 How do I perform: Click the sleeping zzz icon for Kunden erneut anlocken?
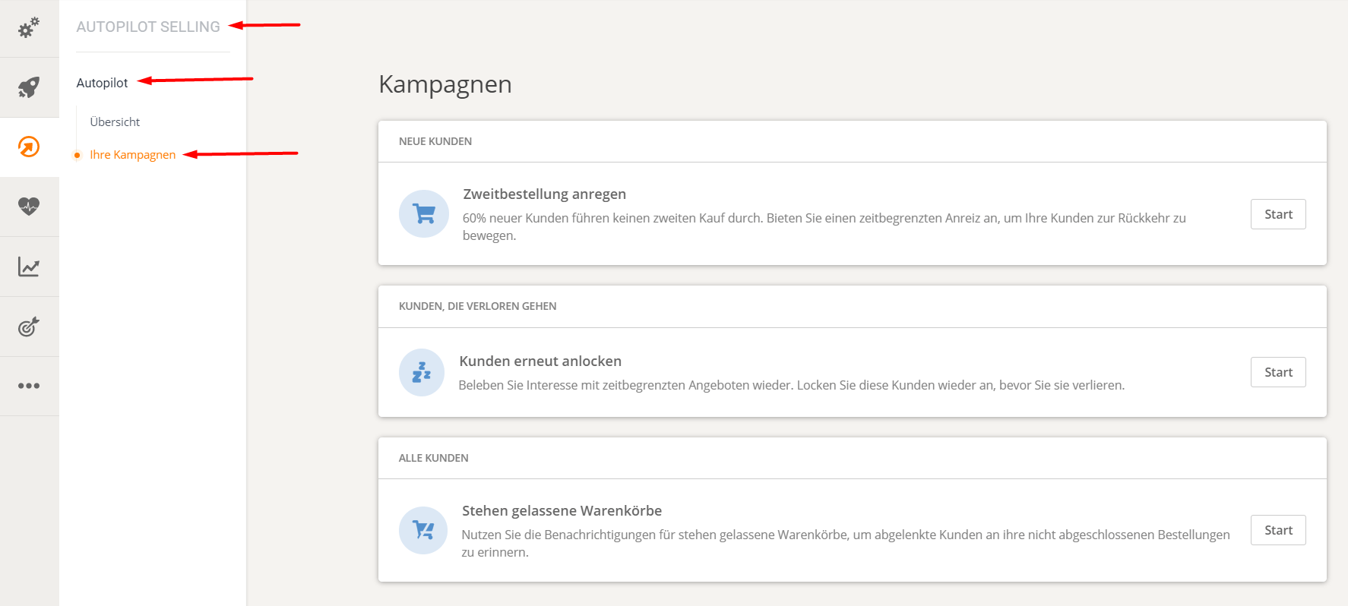[x=422, y=372]
